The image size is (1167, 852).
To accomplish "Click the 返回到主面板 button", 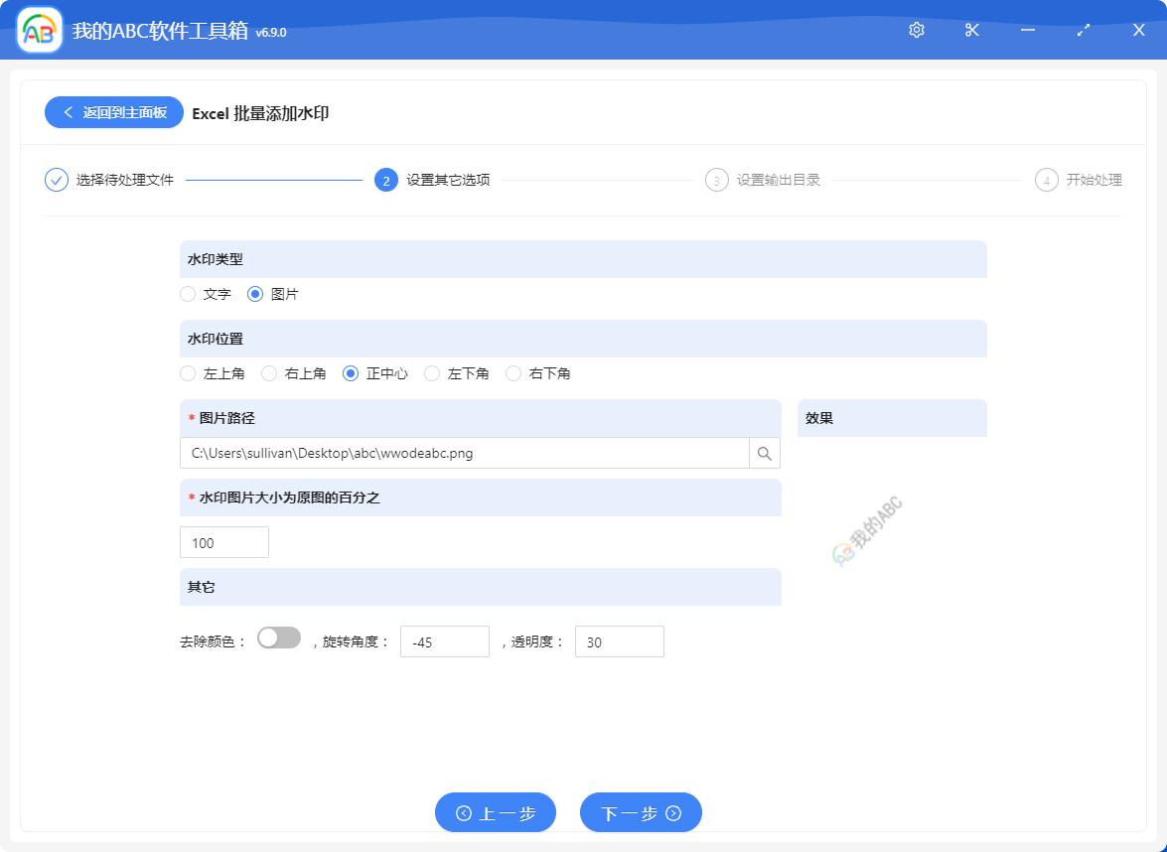I will tap(113, 112).
